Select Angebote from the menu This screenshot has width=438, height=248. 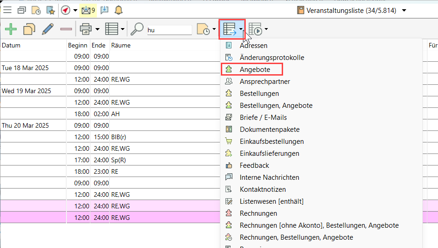255,70
